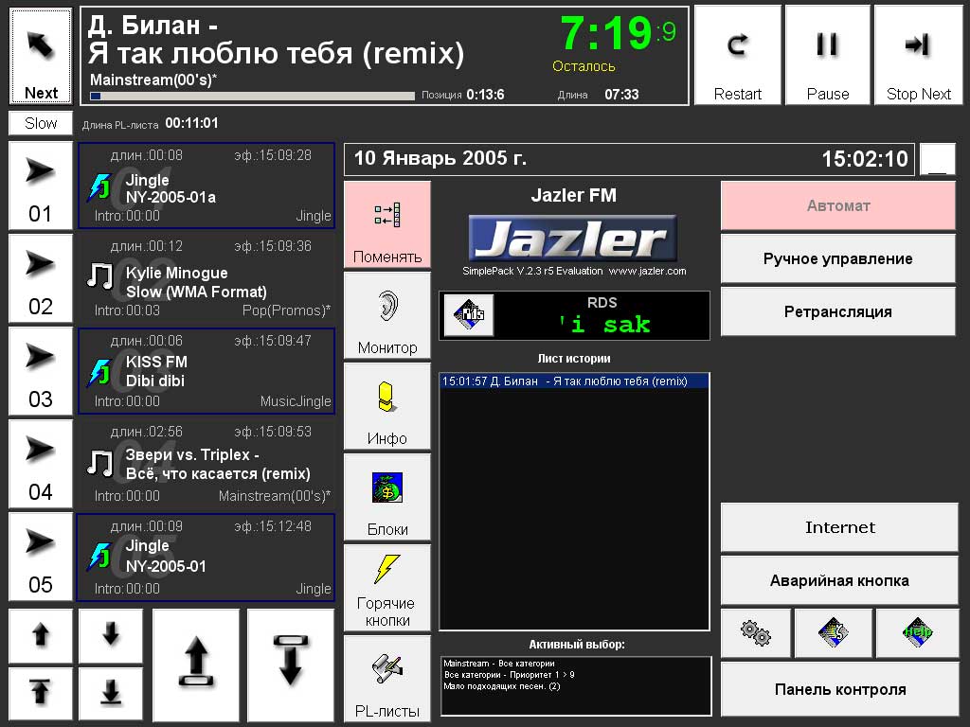Click the track position progress bar

(252, 96)
